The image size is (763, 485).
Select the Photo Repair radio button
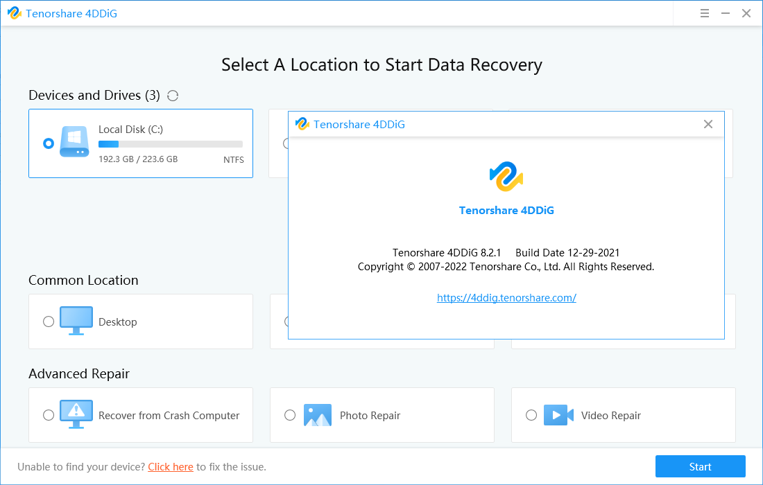click(x=289, y=415)
